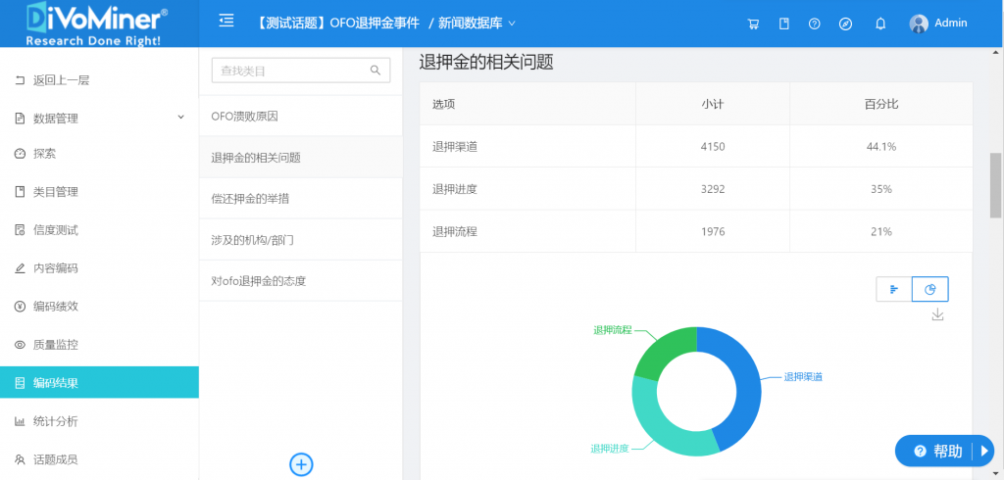1004x480 pixels.
Task: Expand the 数据管理 submenu chevron
Action: click(181, 118)
